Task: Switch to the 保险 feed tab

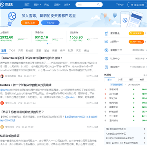Action: pyautogui.click(x=87, y=51)
